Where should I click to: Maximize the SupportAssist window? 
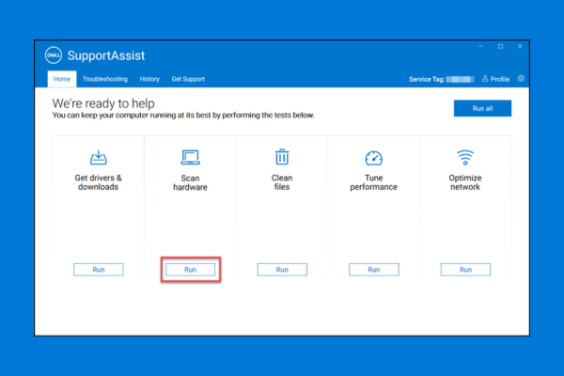pos(500,46)
